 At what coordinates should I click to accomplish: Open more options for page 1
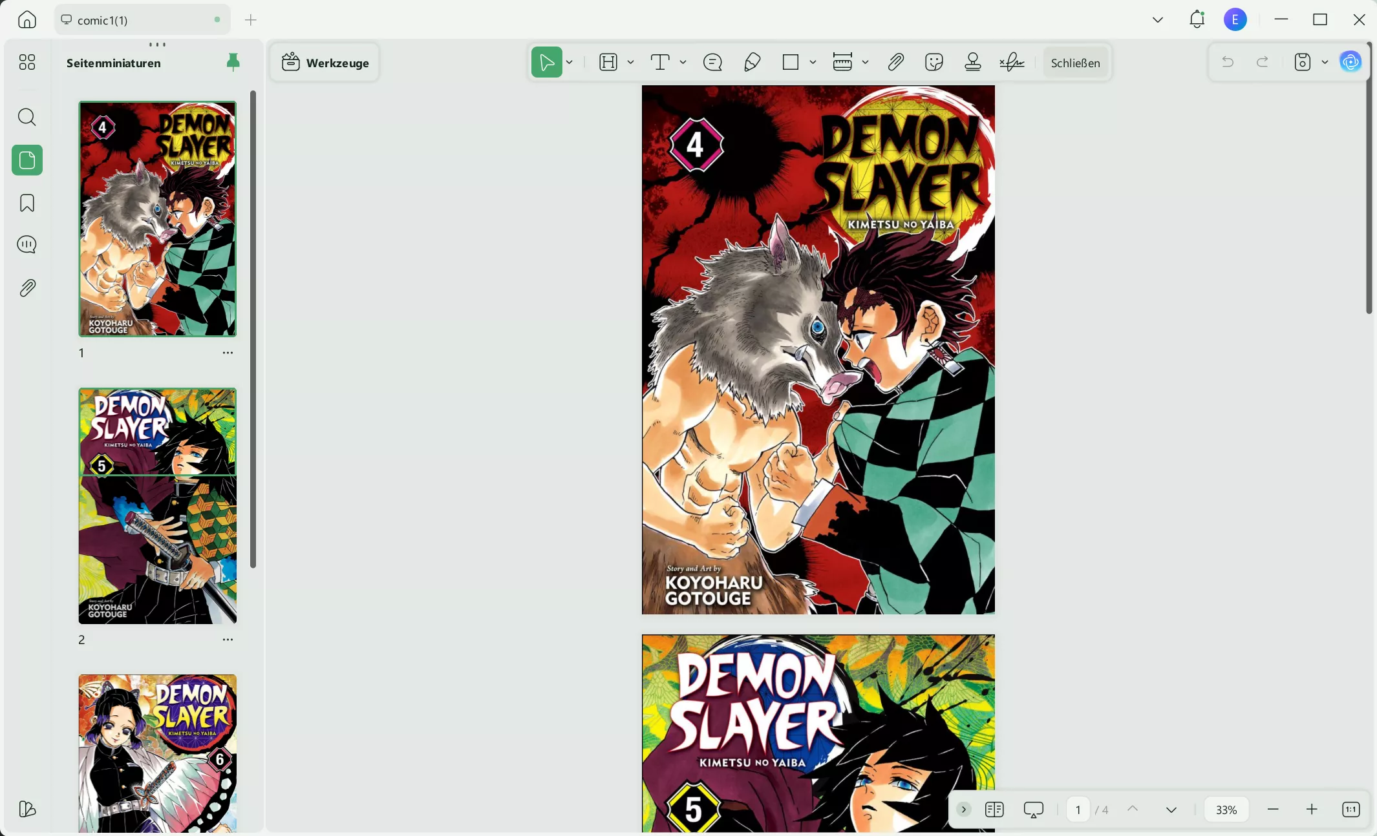(228, 353)
